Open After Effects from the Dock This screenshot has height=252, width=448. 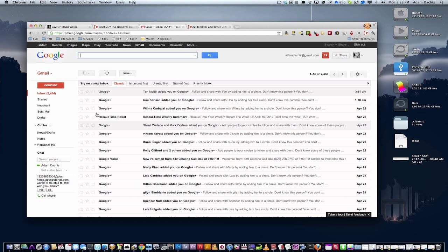click(x=185, y=247)
